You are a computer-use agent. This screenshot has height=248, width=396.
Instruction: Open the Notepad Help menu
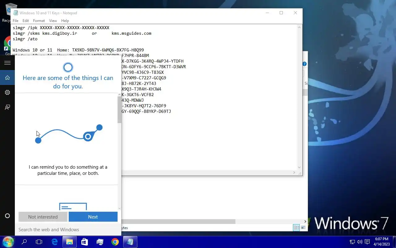65,21
